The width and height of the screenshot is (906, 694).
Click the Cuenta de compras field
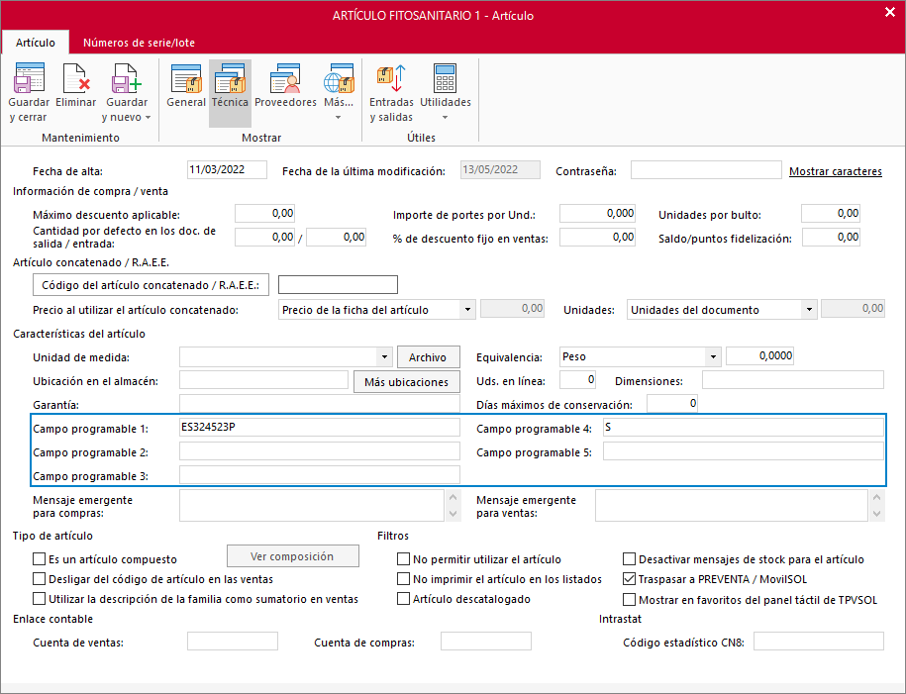click(x=486, y=641)
